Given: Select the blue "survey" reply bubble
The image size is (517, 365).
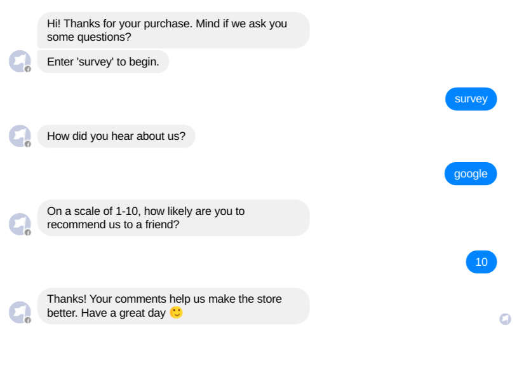Looking at the screenshot, I should [471, 99].
